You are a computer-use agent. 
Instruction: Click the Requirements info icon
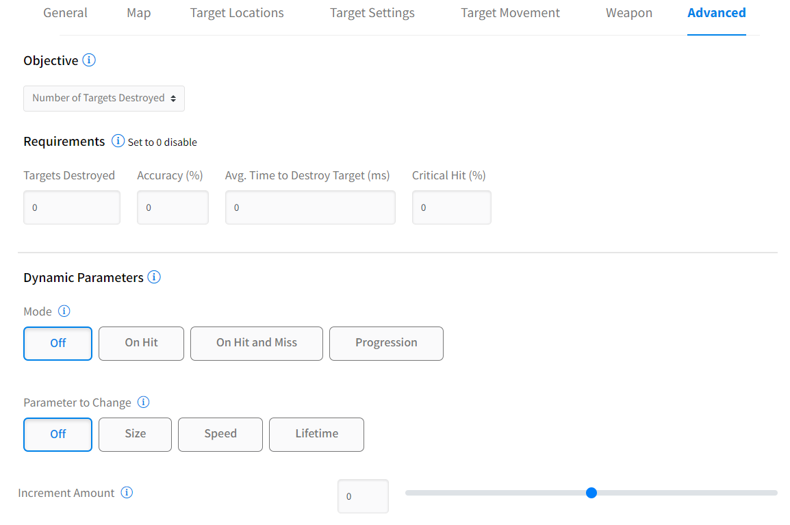[118, 141]
